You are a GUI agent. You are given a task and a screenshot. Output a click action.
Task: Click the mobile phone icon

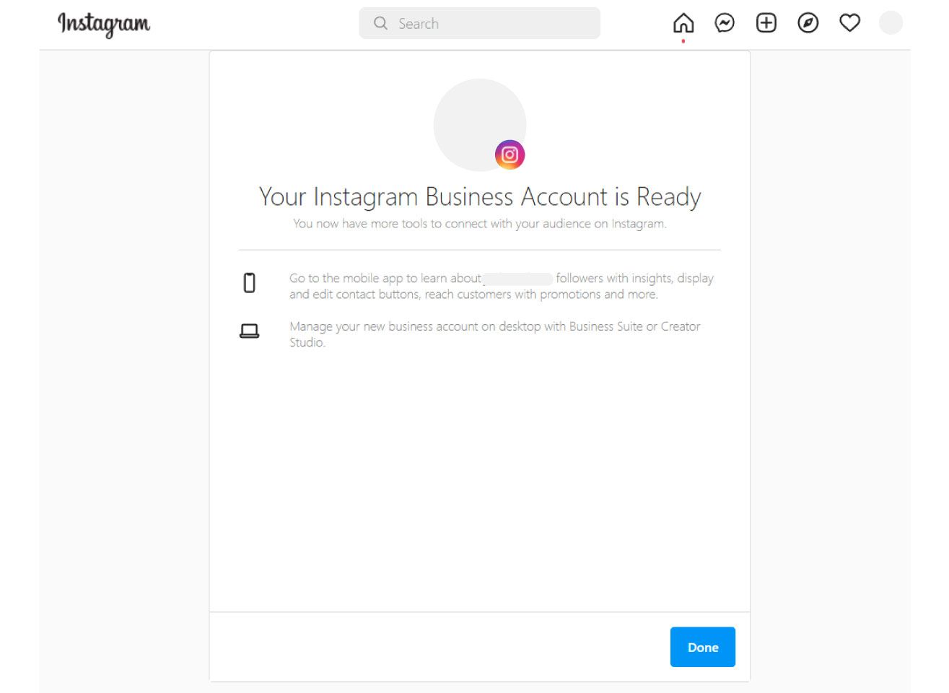250,283
